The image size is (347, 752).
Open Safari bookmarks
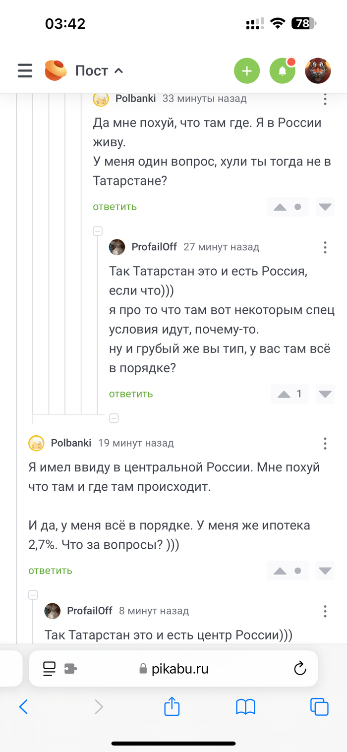pyautogui.click(x=245, y=706)
